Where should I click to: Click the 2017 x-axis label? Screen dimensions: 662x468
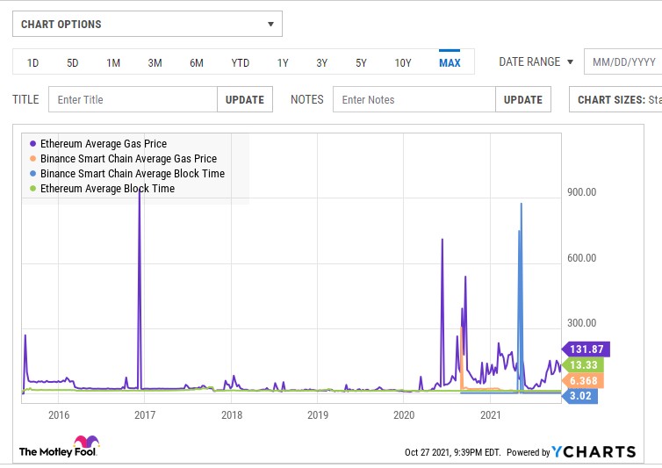[145, 415]
